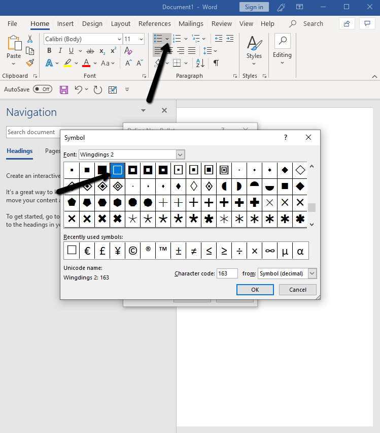The width and height of the screenshot is (380, 433).
Task: Click Cancel in Symbol dialog
Action: tap(297, 290)
